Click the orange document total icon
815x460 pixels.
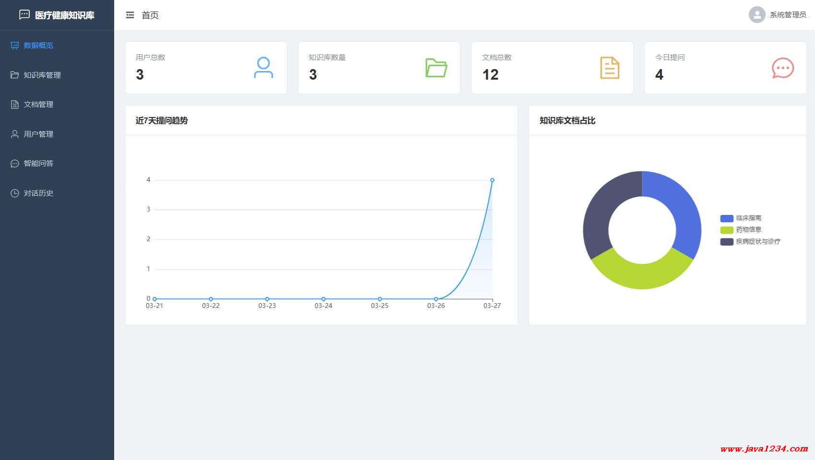coord(610,68)
